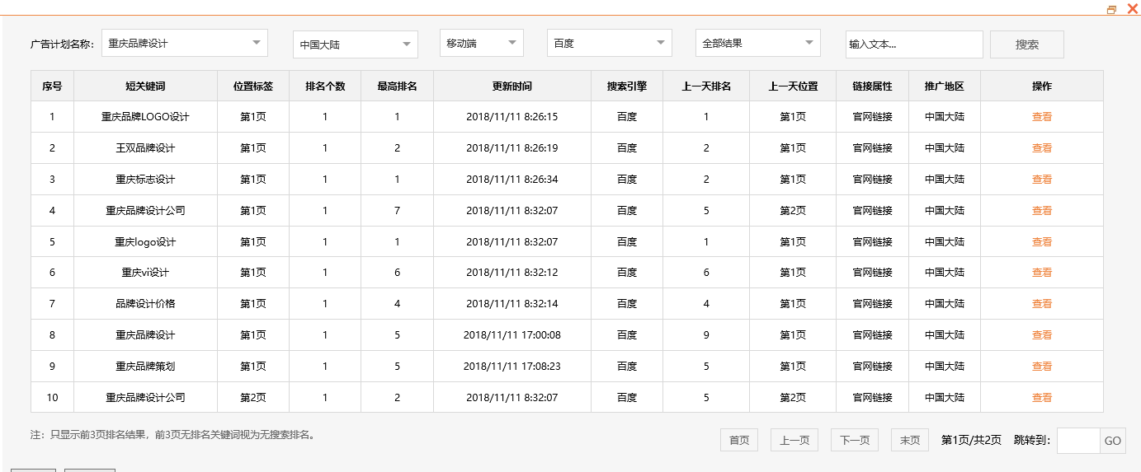Screen dimensions: 1141x472
Task: Click 查看 for 重庆logo设计 row
Action: [x=1042, y=242]
